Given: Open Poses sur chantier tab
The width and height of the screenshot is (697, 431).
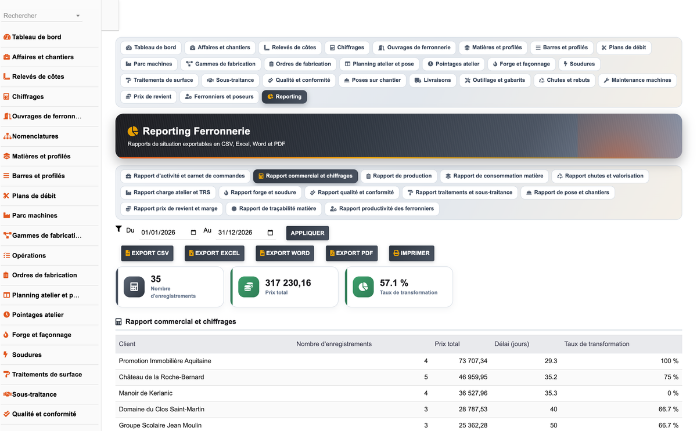Looking at the screenshot, I should [372, 80].
